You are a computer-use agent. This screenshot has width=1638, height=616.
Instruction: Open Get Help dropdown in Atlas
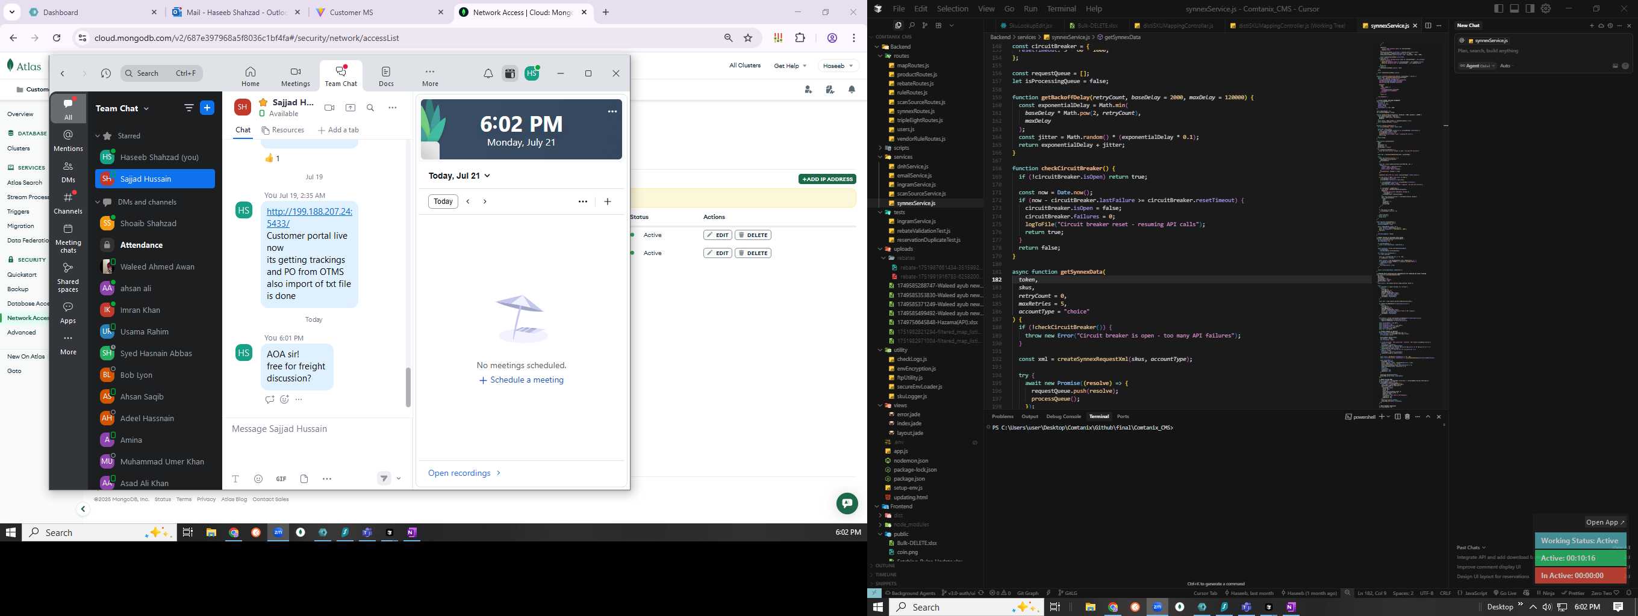(x=790, y=66)
